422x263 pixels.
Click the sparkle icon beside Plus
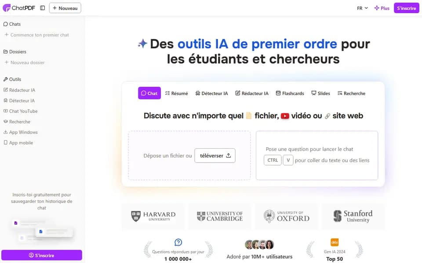(377, 8)
